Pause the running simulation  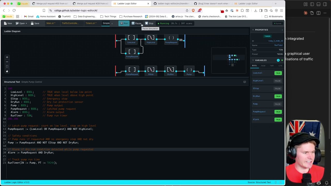[137, 23]
